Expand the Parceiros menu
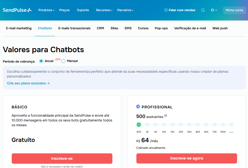Viewport: 248px width, 168px height. 125,10
